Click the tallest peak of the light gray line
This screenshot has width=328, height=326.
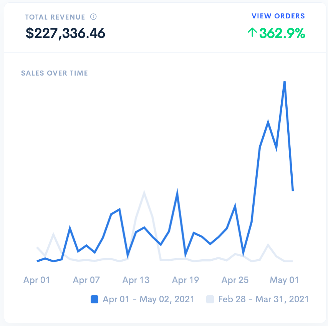coord(144,193)
